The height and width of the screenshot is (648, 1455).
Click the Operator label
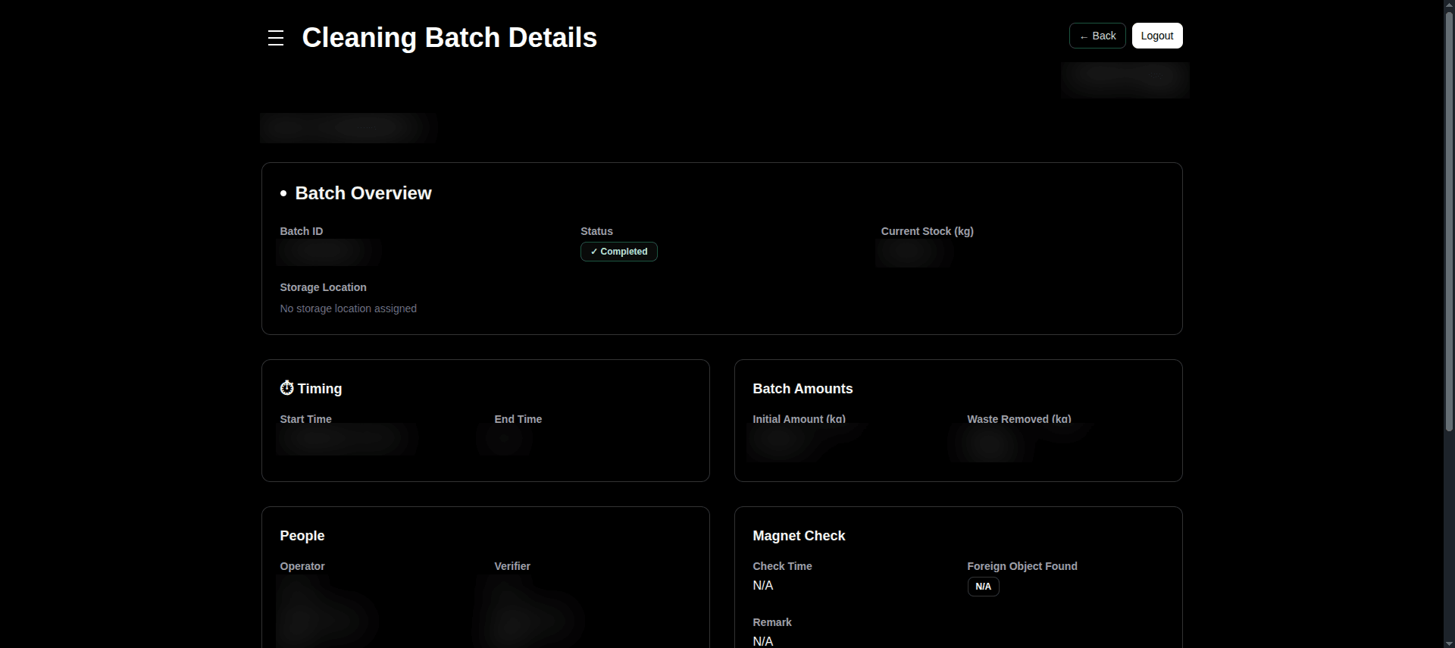(302, 566)
